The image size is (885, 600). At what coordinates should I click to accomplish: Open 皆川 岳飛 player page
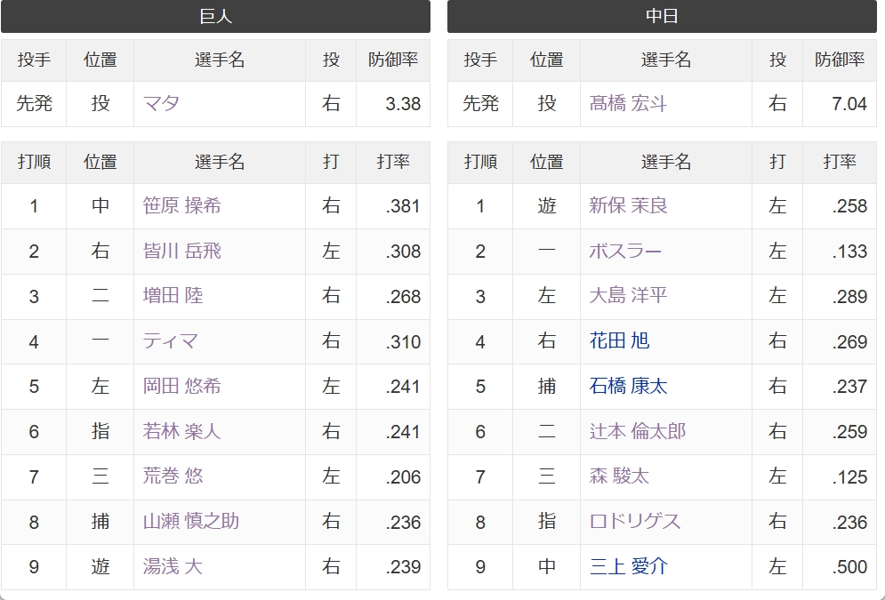(x=181, y=251)
